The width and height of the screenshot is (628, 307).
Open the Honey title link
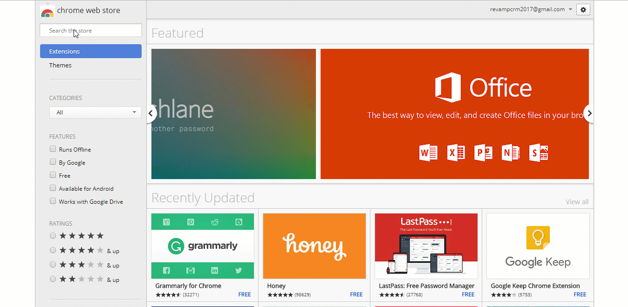click(x=276, y=286)
